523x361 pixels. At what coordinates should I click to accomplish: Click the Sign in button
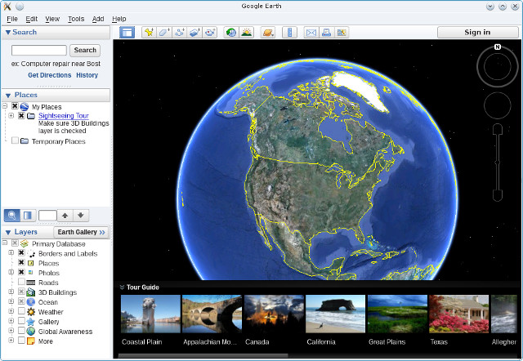coord(477,33)
